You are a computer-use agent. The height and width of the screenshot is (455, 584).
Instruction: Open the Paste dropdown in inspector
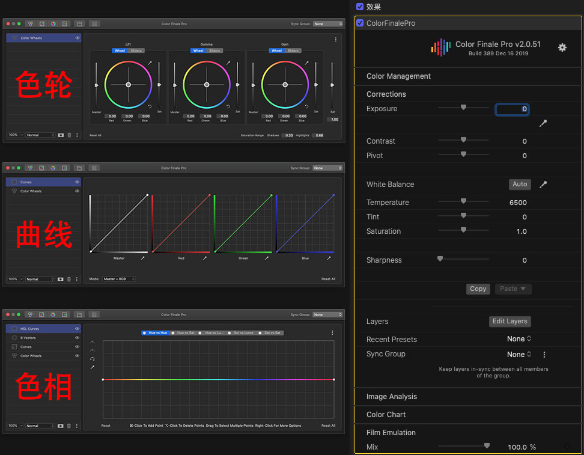(513, 289)
